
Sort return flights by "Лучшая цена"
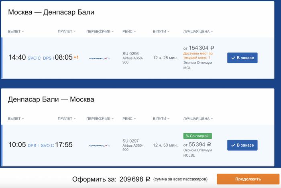point(198,119)
